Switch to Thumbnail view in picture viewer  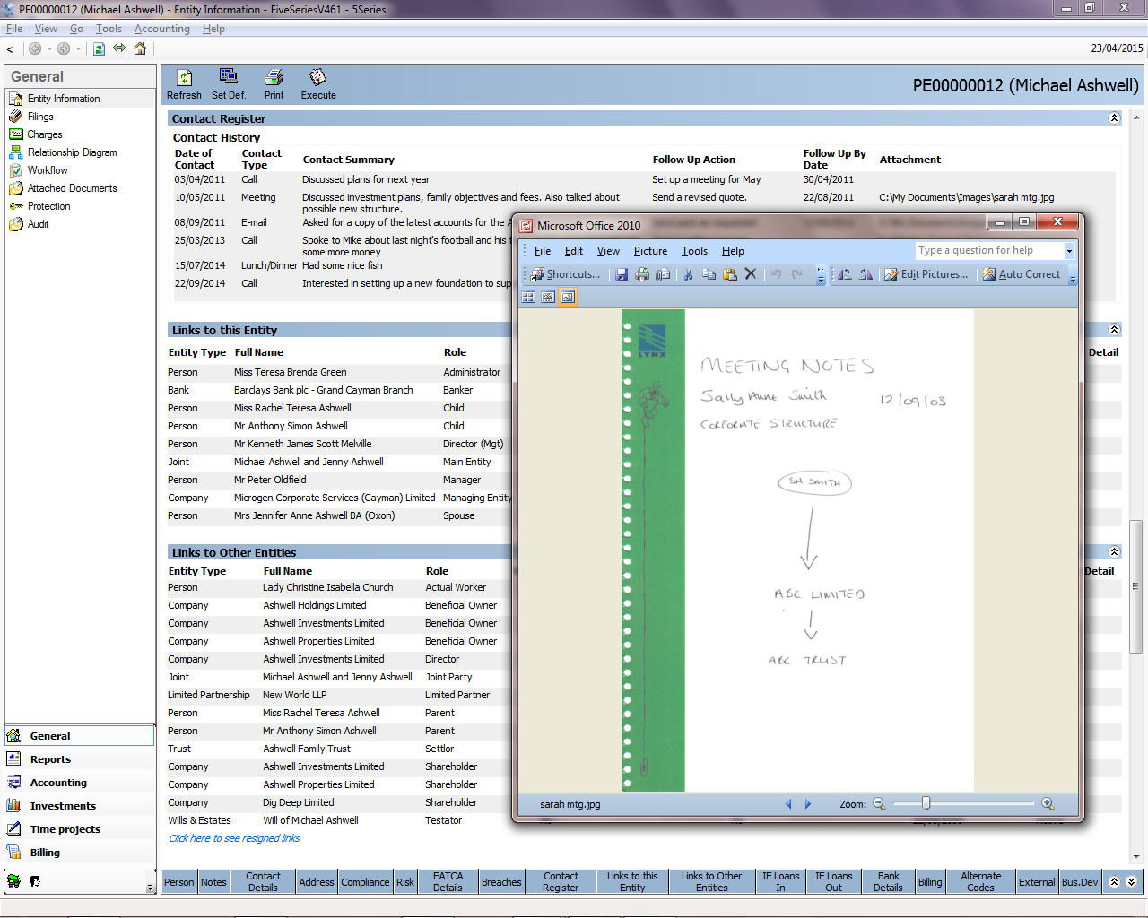click(528, 297)
